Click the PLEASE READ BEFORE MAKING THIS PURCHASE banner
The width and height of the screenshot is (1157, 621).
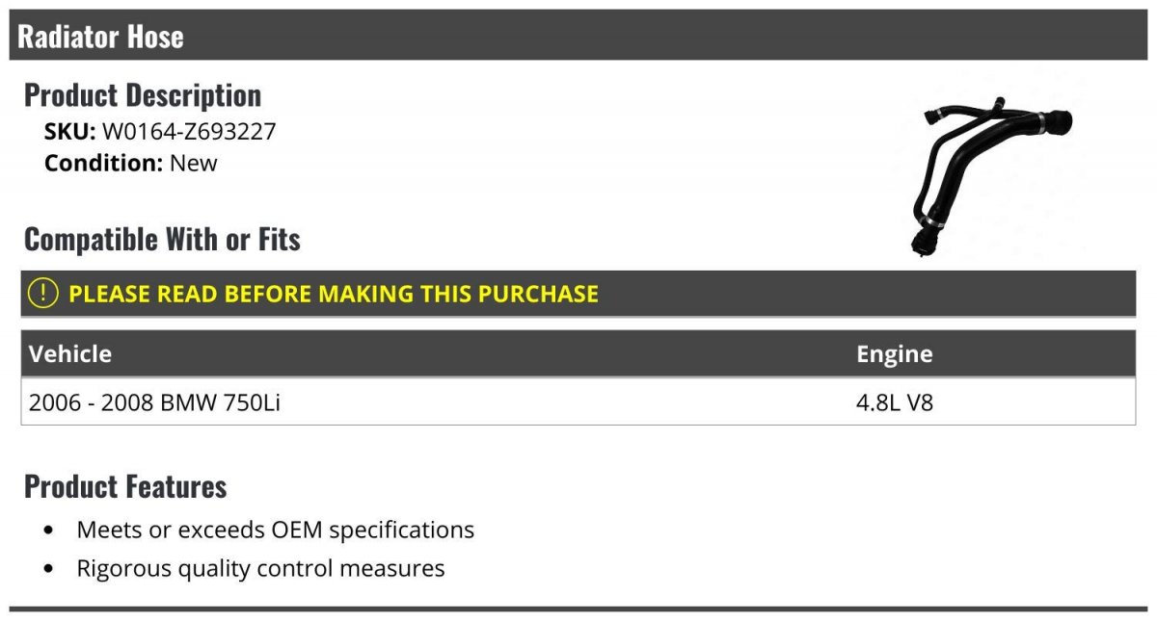(578, 294)
